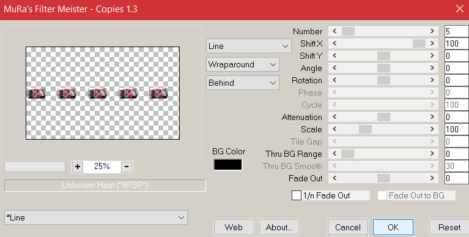Close the Copies 1.3 dialog window
This screenshot has width=469, height=237.
coord(459,9)
